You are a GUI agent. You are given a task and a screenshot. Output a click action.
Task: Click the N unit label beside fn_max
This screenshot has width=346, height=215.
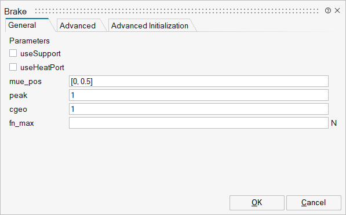(x=334, y=123)
